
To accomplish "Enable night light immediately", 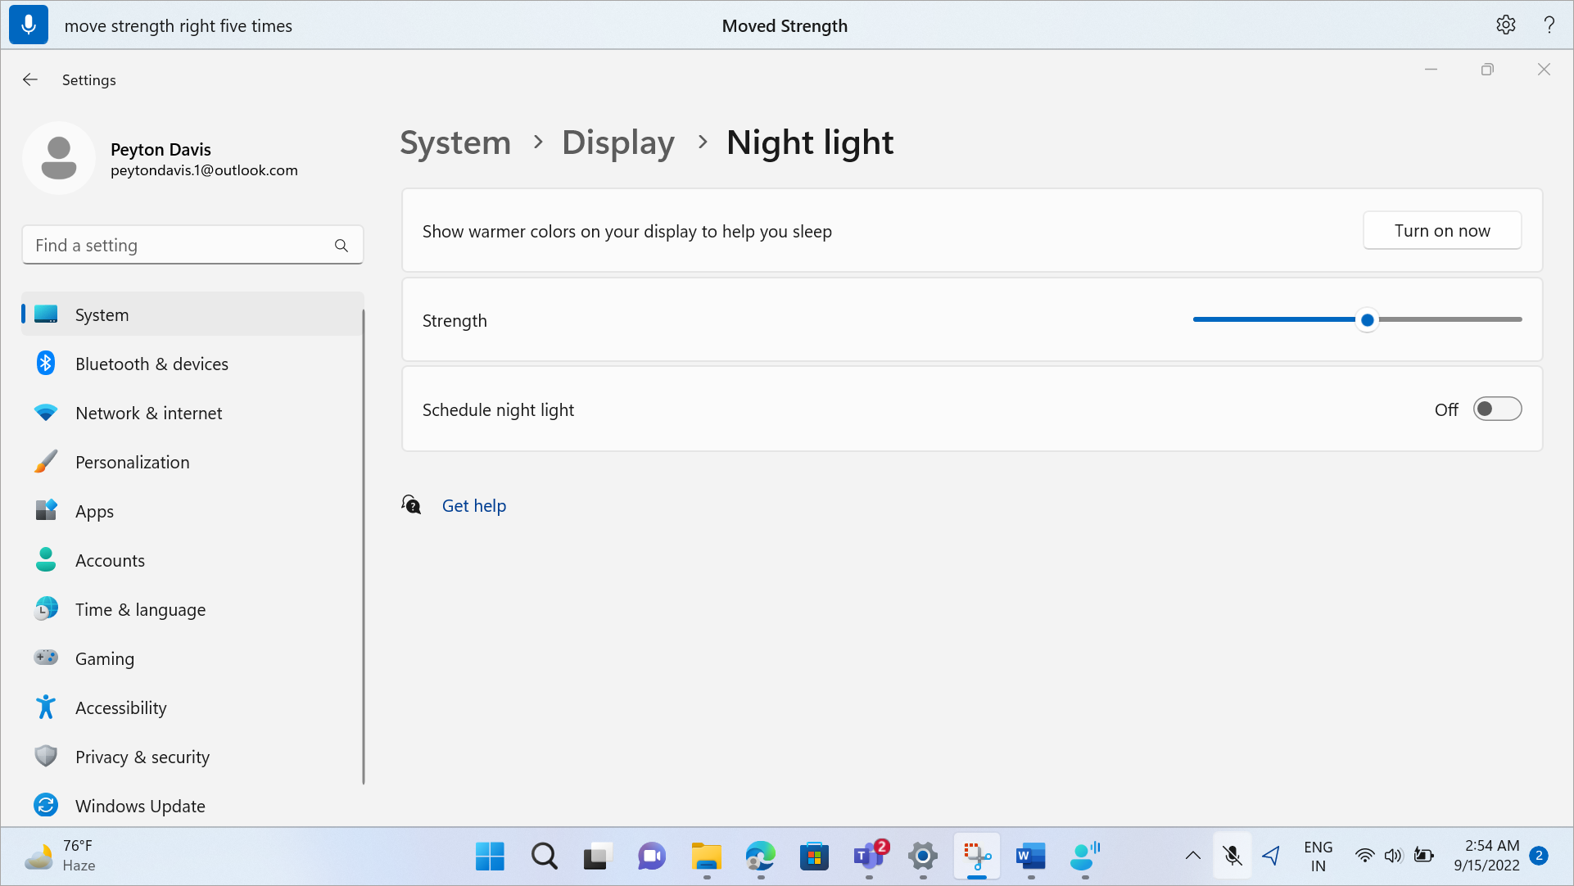I will (1442, 229).
